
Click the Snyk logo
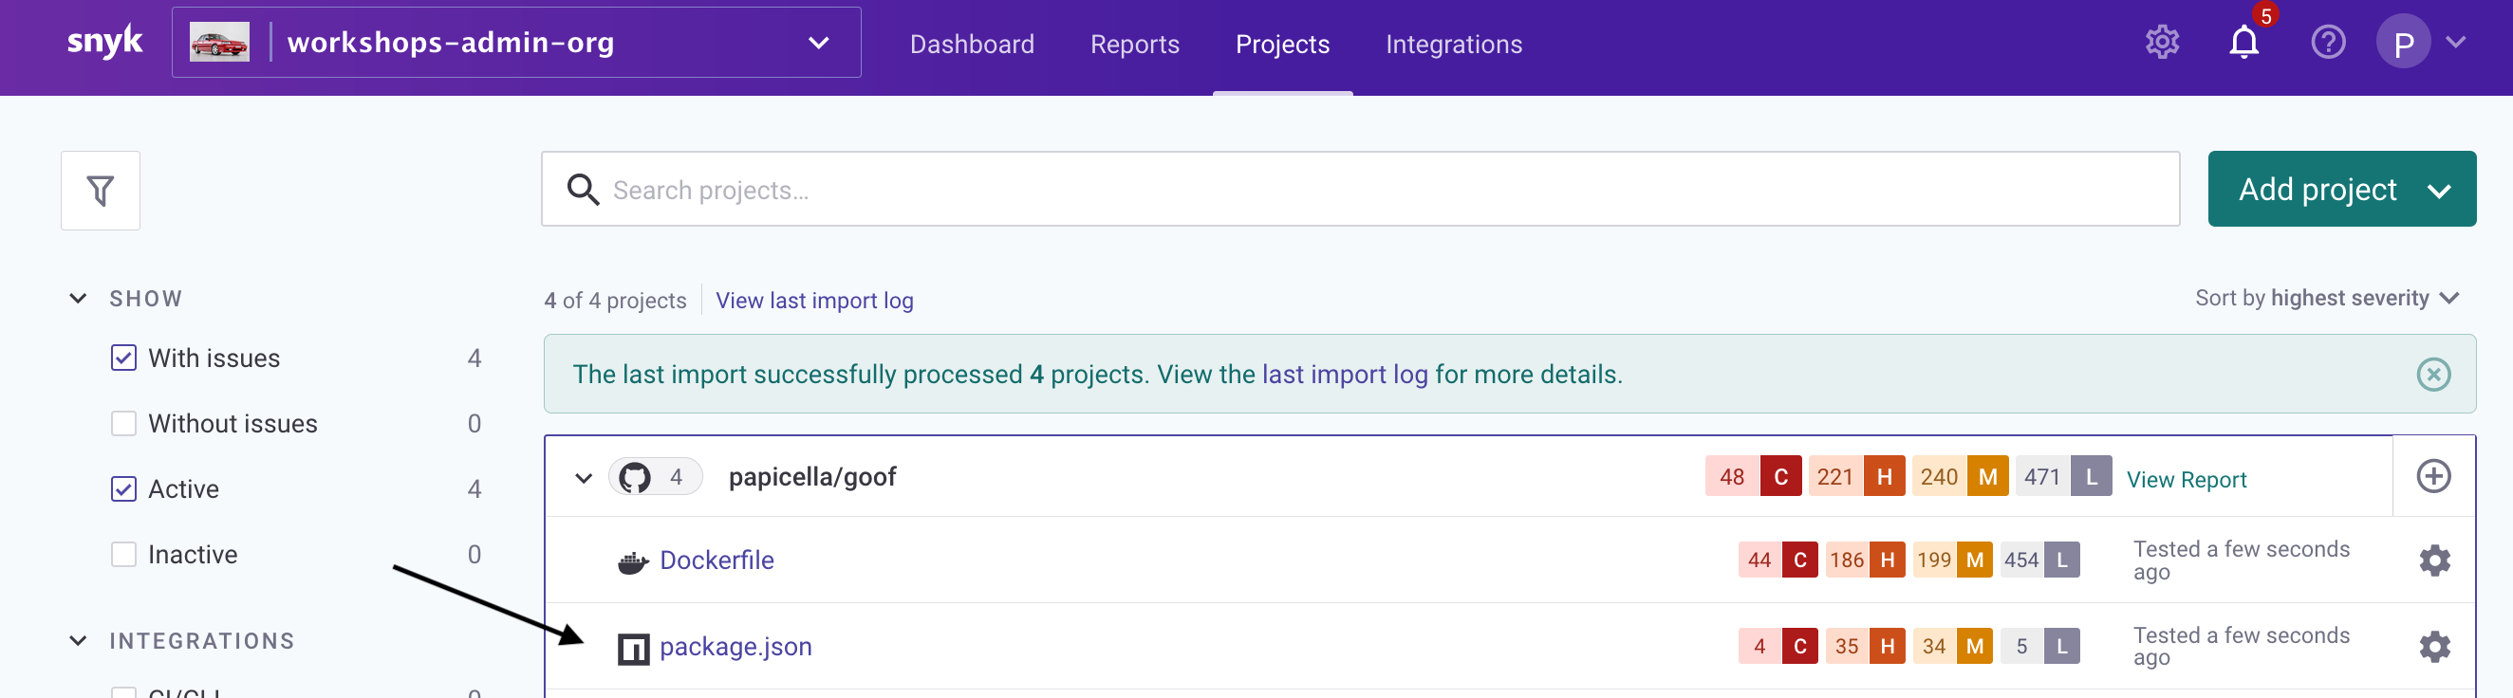click(104, 43)
